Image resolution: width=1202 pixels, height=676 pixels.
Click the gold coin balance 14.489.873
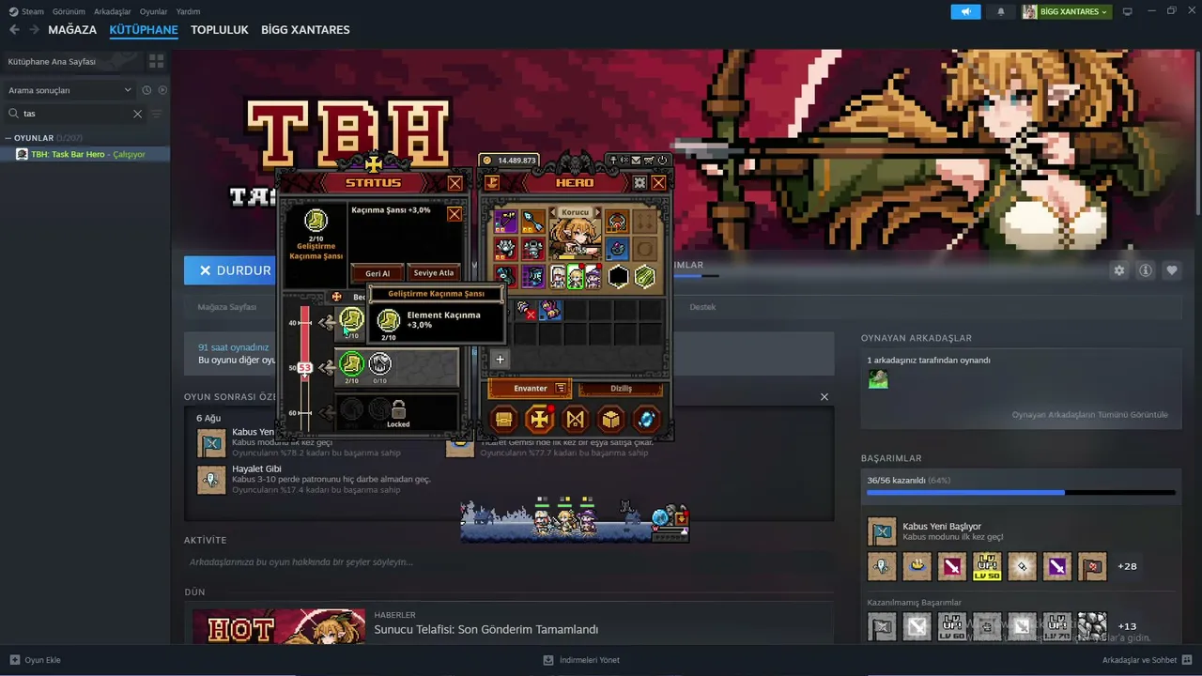pos(510,161)
